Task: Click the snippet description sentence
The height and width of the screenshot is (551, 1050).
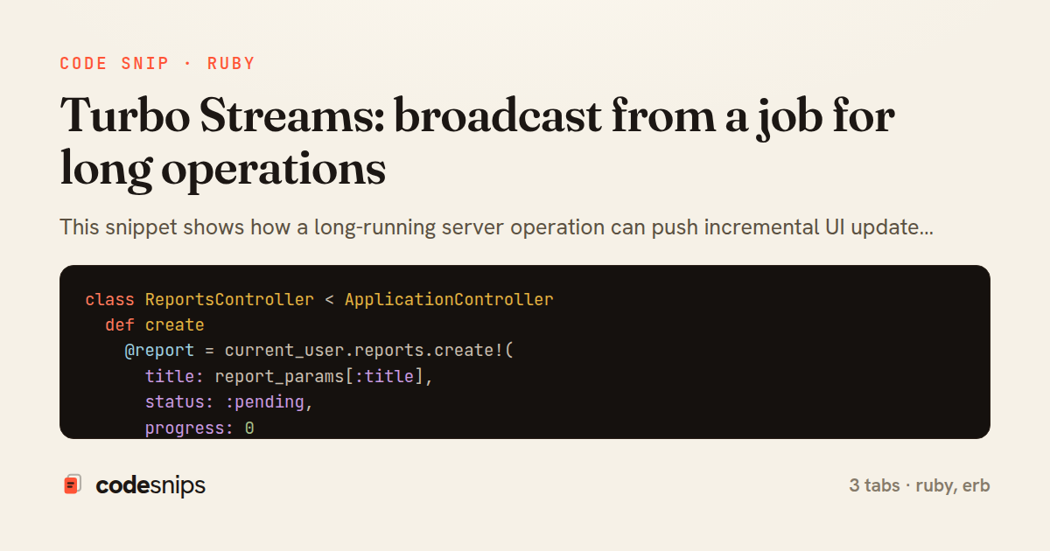Action: click(x=496, y=228)
